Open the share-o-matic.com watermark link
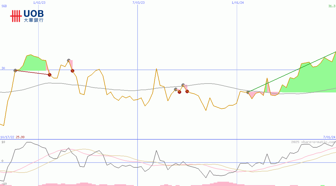This screenshot has height=186, width=336. (x=313, y=142)
